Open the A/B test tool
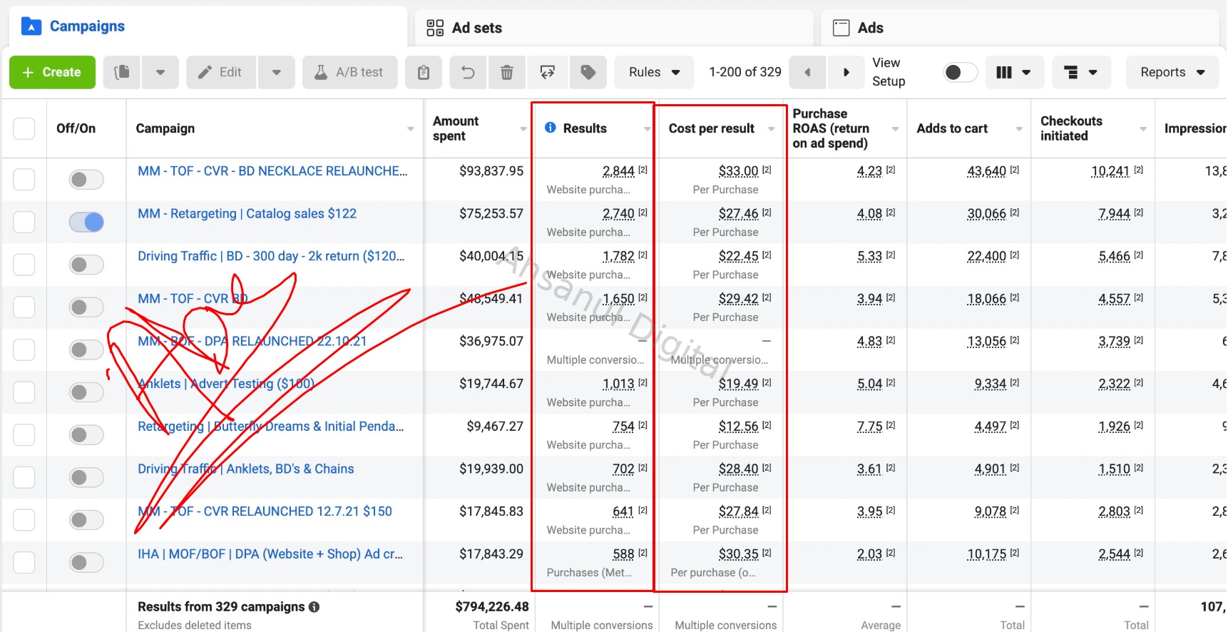Screen dimensions: 1228x632 350,72
